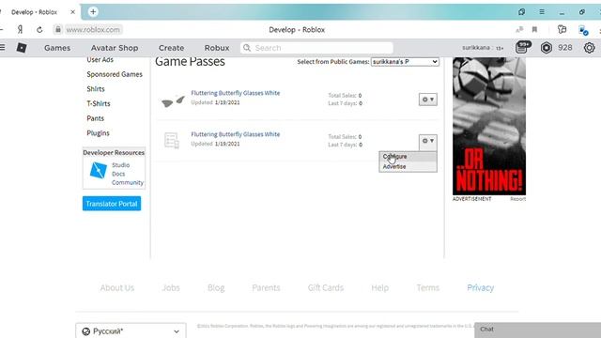Select Shirts in the sidebar
This screenshot has width=601, height=338.
click(96, 89)
